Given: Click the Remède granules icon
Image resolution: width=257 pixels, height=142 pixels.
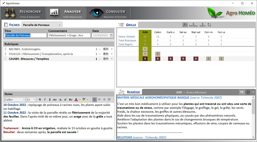Looking at the screenshot, I should (x=122, y=92).
